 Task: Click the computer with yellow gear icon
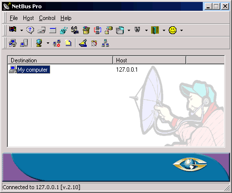click(109, 30)
